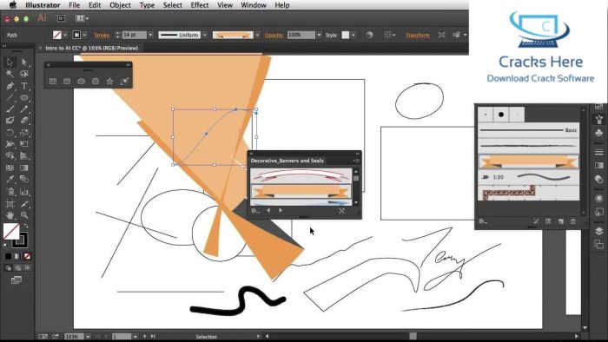Select the Direct Selection tool
This screenshot has height=342, width=608.
(24, 62)
